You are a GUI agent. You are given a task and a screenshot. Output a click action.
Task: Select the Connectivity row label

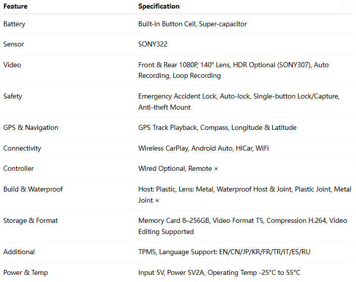pos(22,149)
